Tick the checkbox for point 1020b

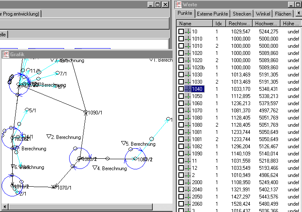[181, 67]
